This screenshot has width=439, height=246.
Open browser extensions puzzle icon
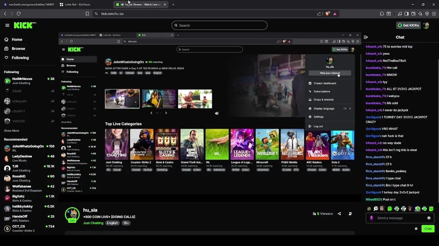pyautogui.click(x=382, y=14)
